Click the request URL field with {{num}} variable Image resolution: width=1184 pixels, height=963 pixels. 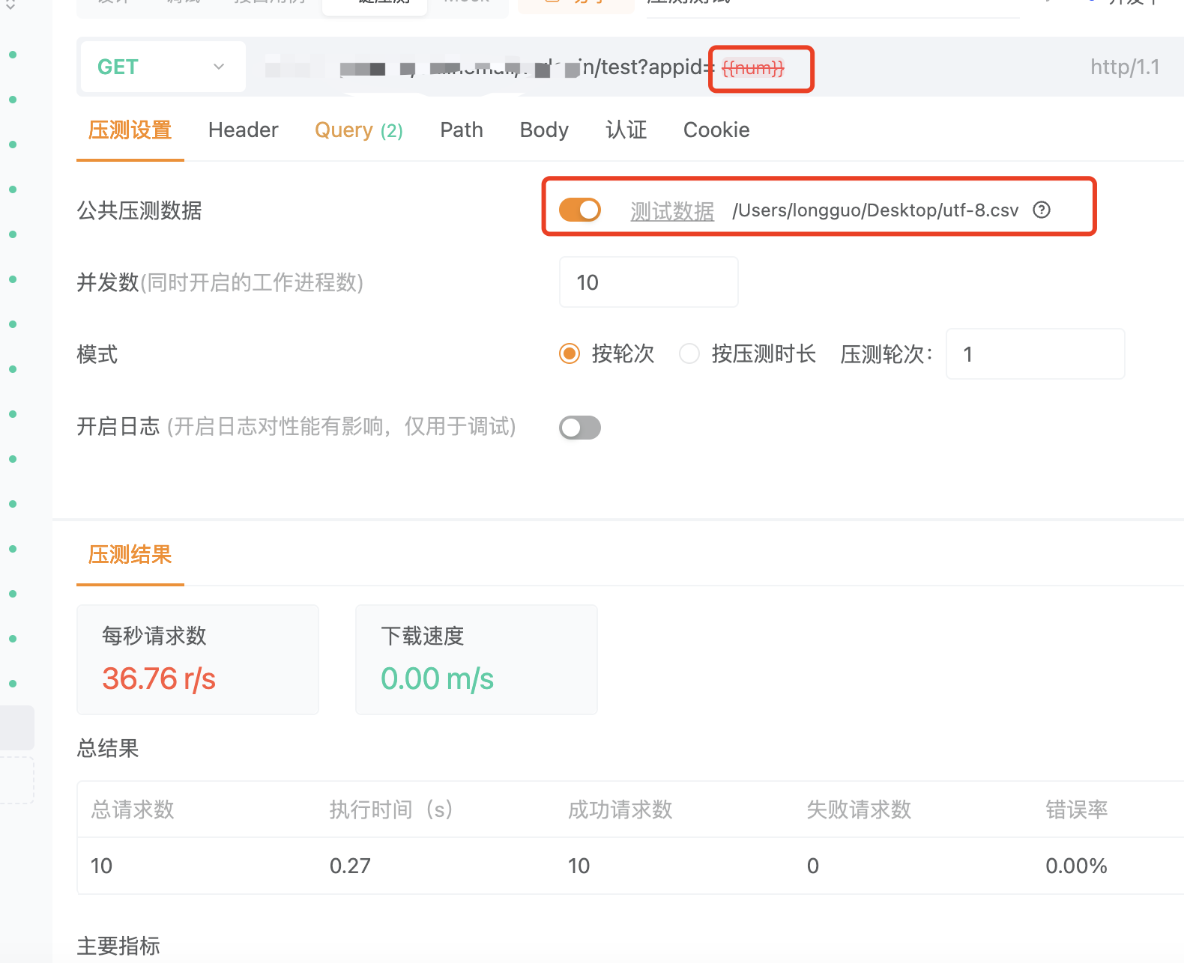coord(667,67)
